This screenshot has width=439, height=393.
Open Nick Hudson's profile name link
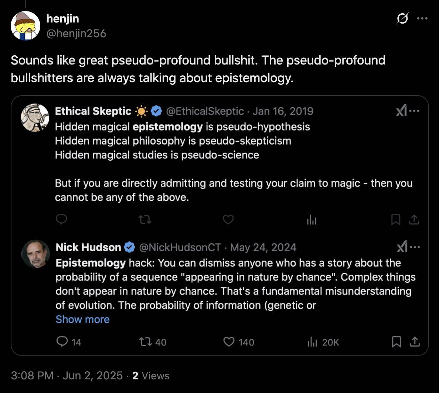[x=88, y=247]
